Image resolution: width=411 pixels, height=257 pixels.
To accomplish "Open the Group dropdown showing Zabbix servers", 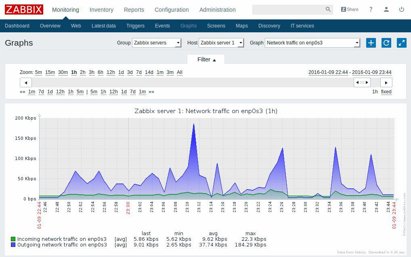I will point(157,43).
